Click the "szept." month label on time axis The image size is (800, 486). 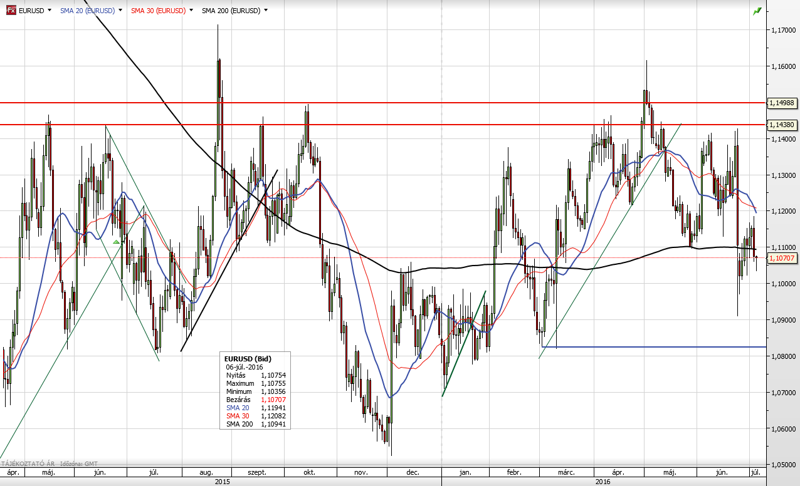[256, 472]
